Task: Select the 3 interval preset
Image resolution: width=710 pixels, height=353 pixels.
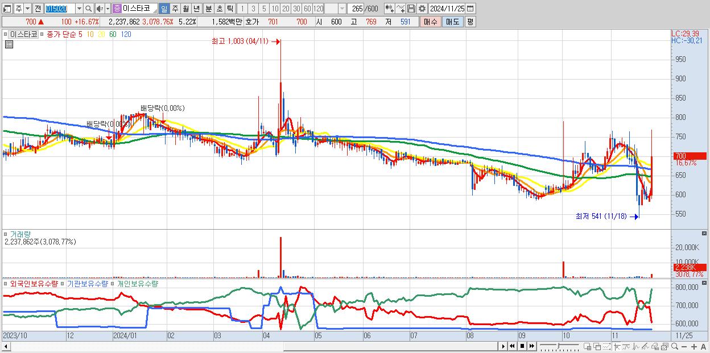Action: point(253,9)
